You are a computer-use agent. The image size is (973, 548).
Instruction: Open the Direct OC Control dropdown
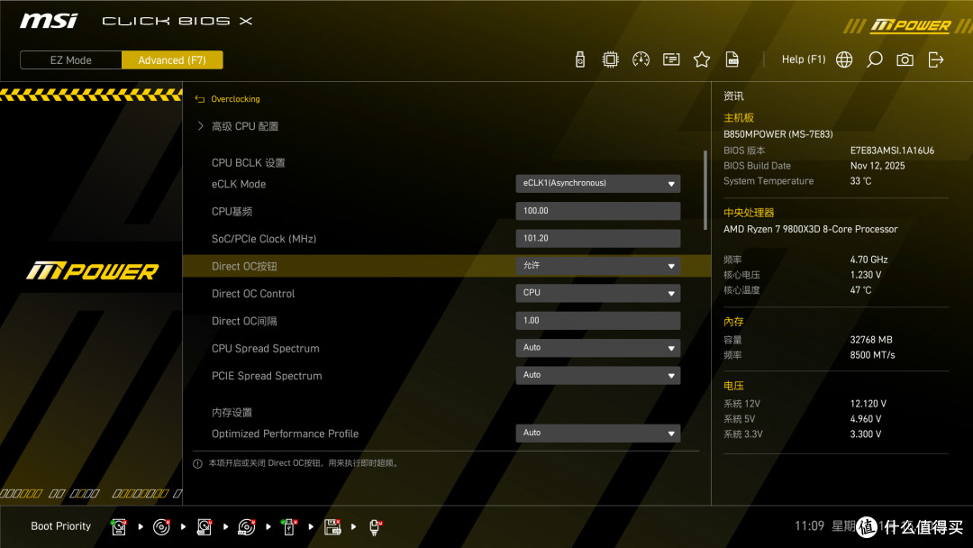point(597,293)
